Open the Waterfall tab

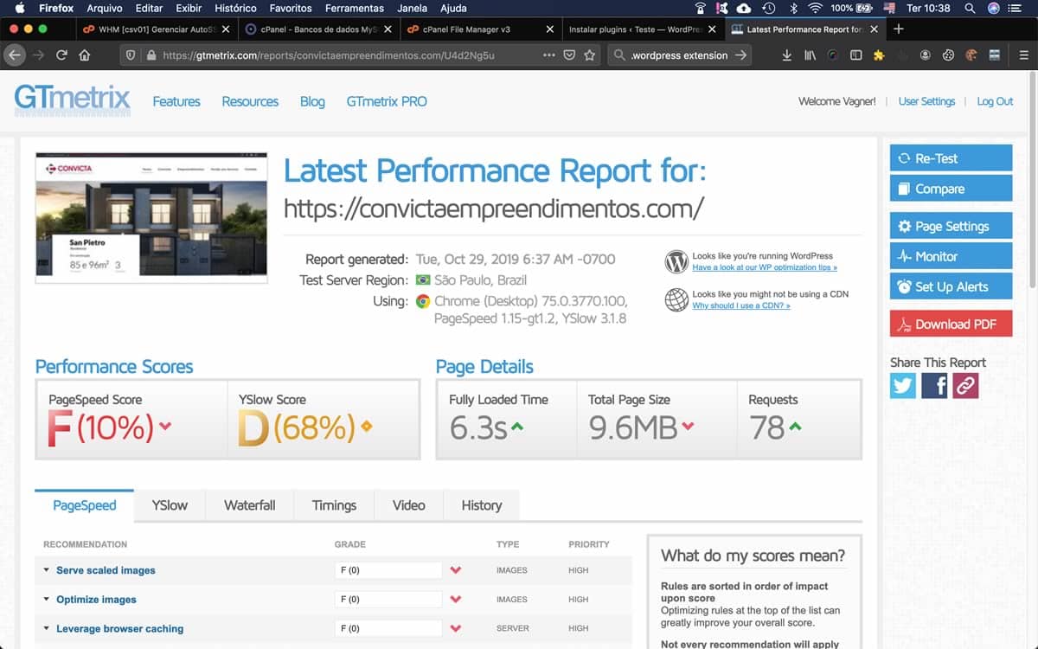[249, 505]
